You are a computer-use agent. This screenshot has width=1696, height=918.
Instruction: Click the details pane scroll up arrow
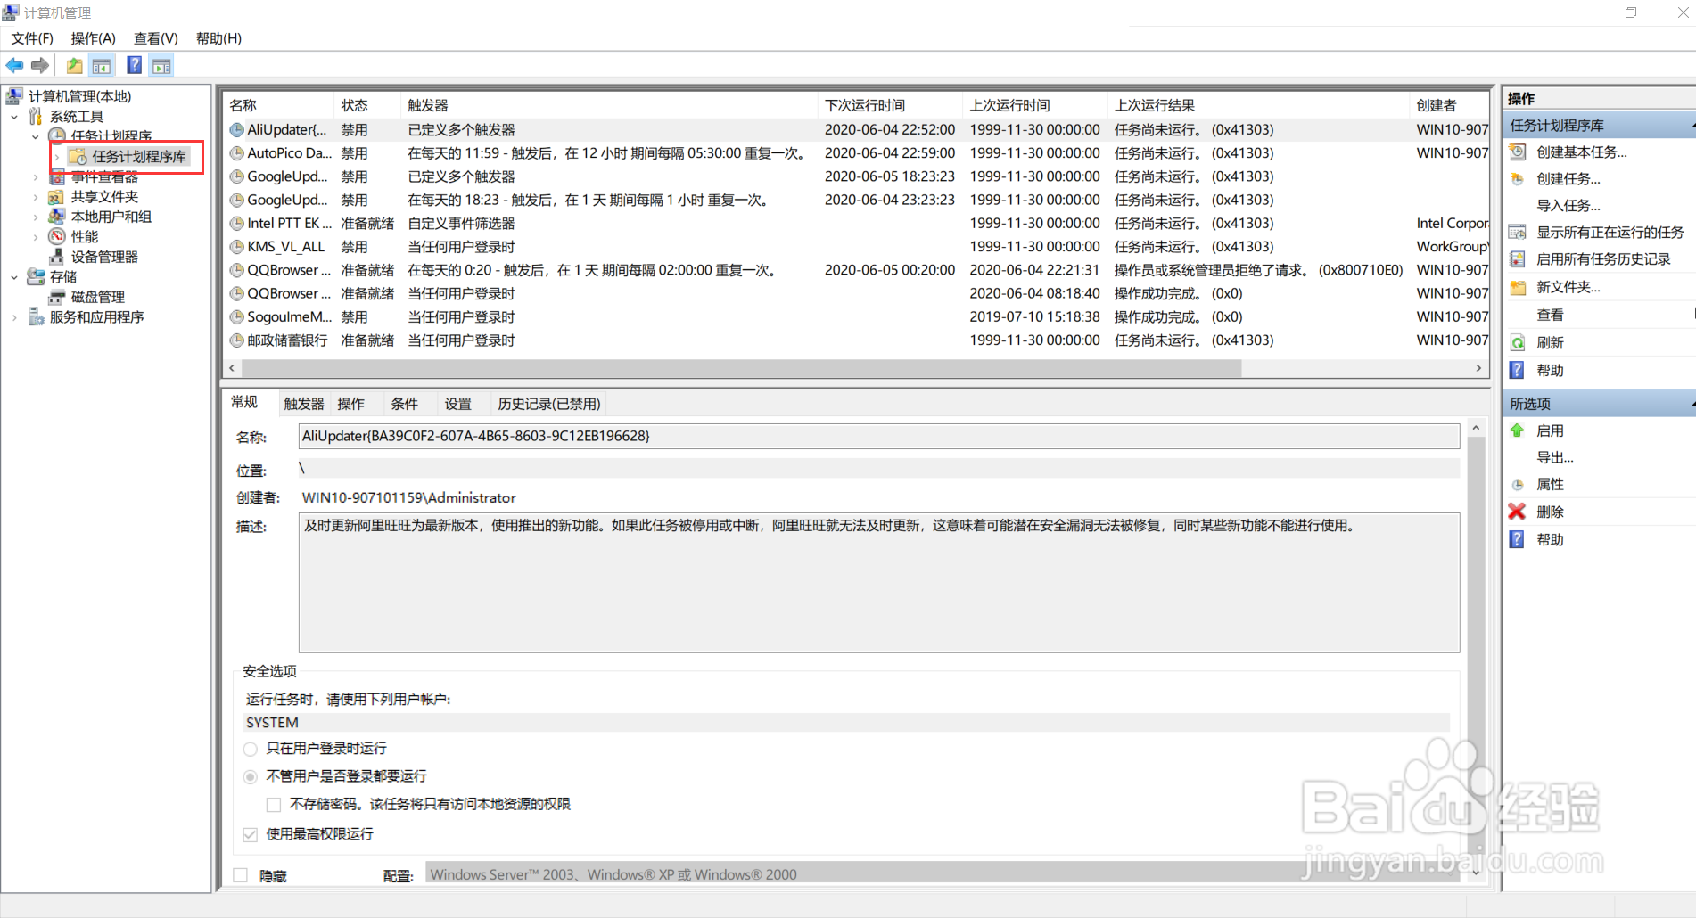[1476, 429]
